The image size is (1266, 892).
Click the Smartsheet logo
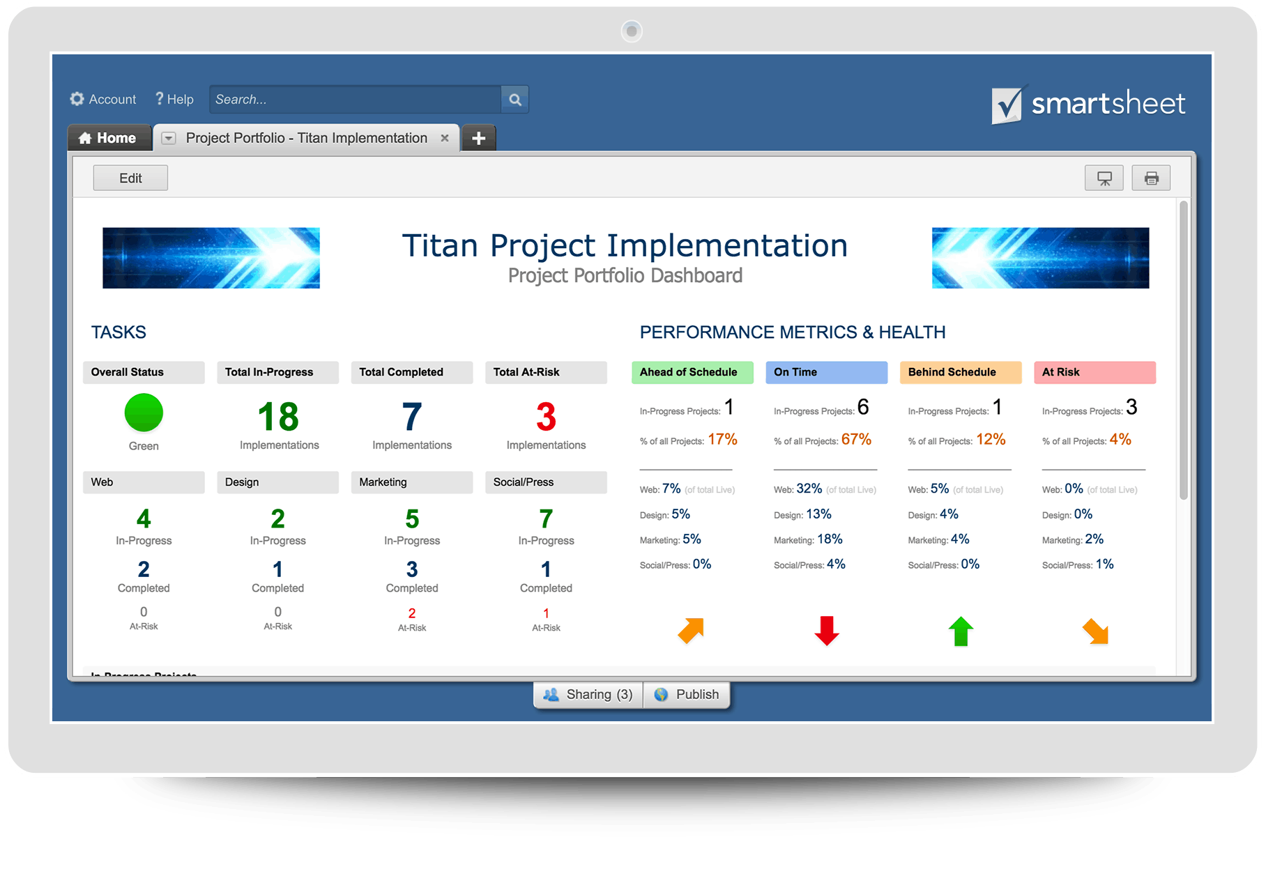(1088, 105)
